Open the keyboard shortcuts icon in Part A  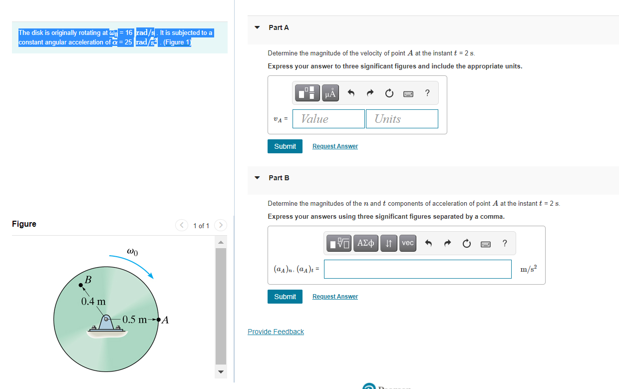coord(408,93)
